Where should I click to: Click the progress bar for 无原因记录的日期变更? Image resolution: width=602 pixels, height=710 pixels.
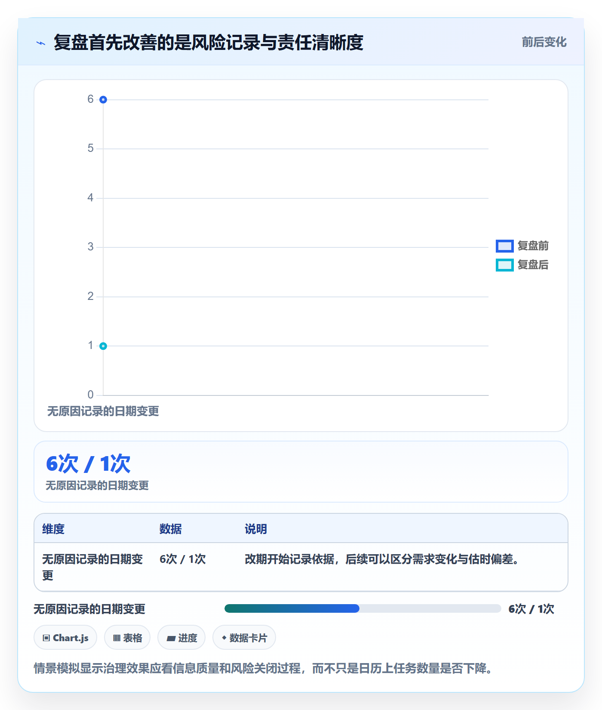pyautogui.click(x=363, y=608)
